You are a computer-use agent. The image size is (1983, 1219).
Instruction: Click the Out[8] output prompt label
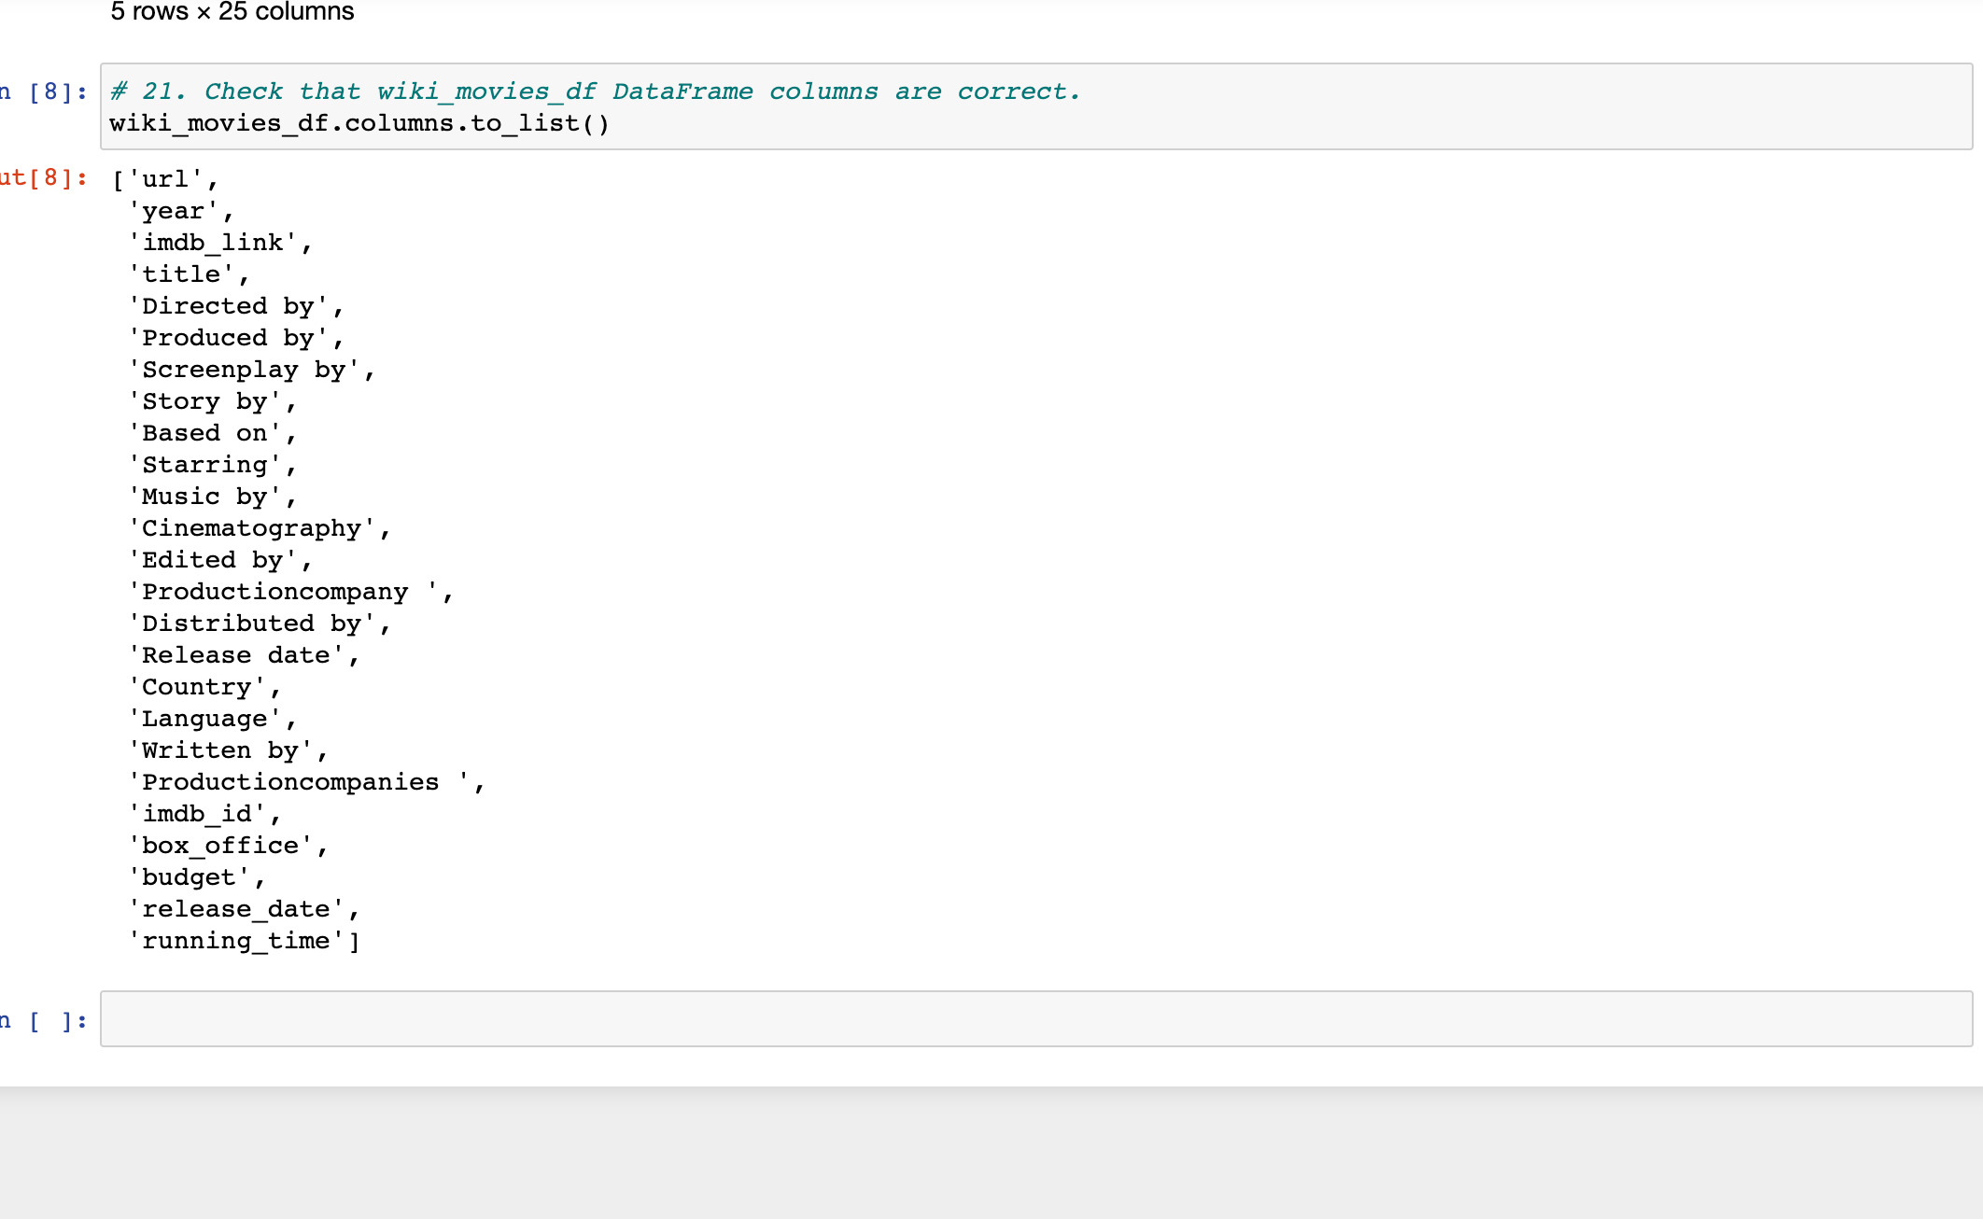(x=45, y=177)
